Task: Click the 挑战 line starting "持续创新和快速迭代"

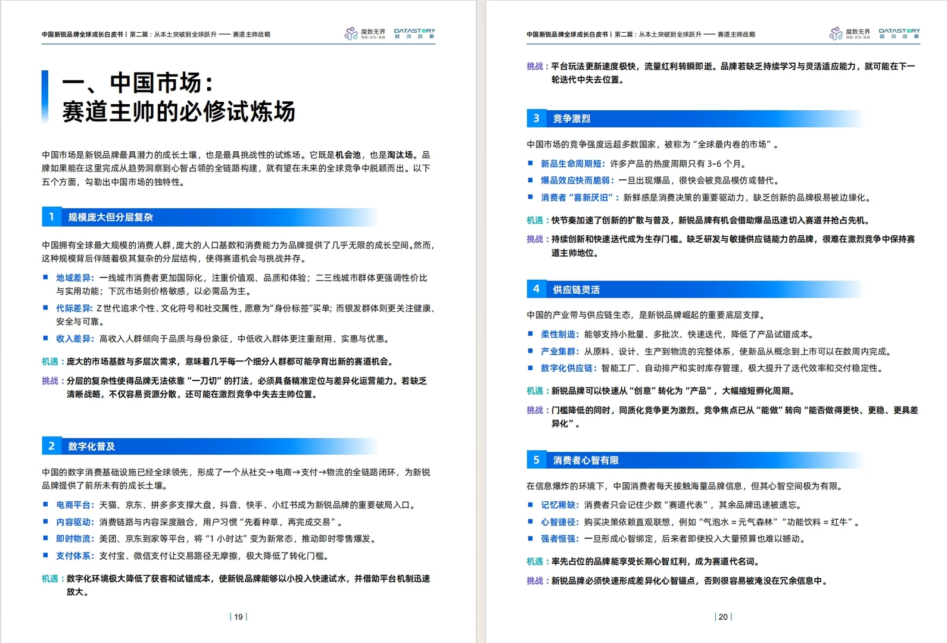Action: click(721, 246)
